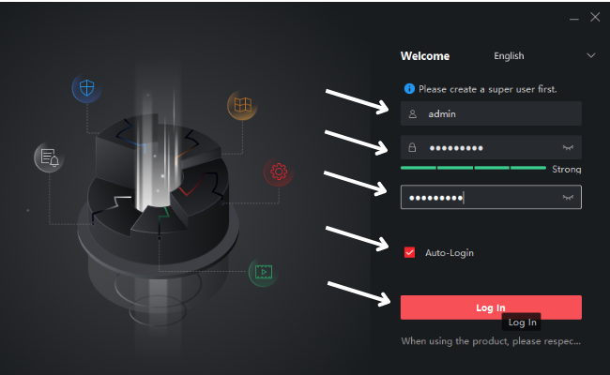Viewport: 610px width, 375px height.
Task: Click the green password strength bar
Action: (473, 168)
